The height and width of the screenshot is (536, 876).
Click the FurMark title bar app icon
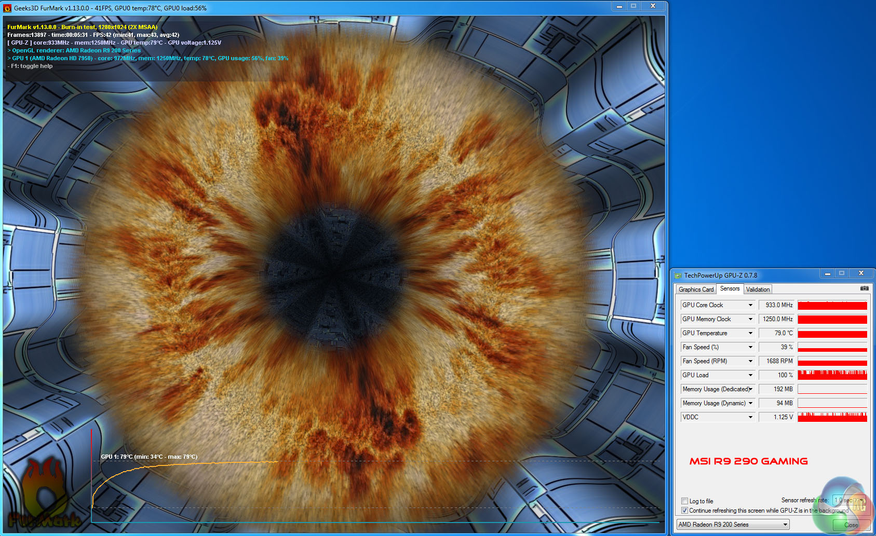pyautogui.click(x=7, y=8)
